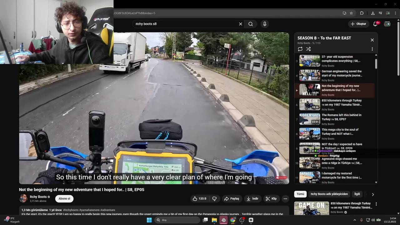400x225 pixels.
Task: Play 'Agressive dogs chased me' video
Action: (335, 163)
